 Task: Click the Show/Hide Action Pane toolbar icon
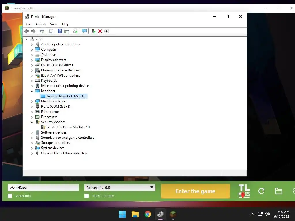(67, 31)
